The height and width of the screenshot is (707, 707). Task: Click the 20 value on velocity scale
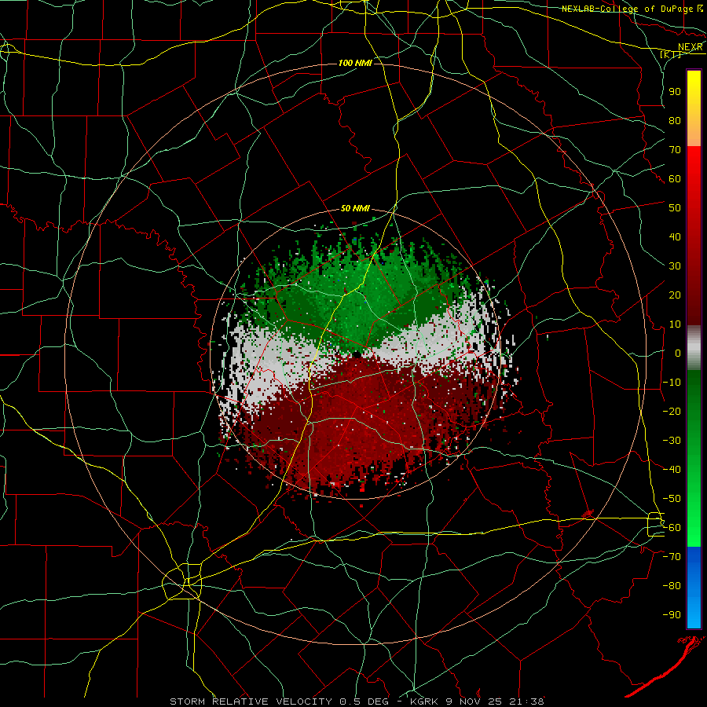675,295
